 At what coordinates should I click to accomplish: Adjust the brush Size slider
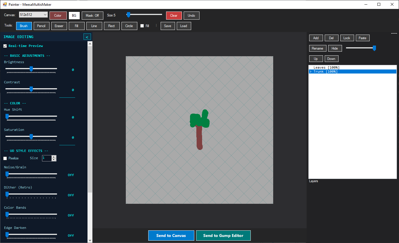144,15
